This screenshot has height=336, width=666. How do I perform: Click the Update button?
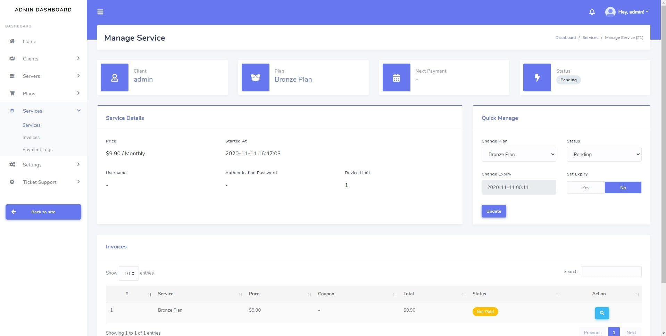click(x=494, y=211)
